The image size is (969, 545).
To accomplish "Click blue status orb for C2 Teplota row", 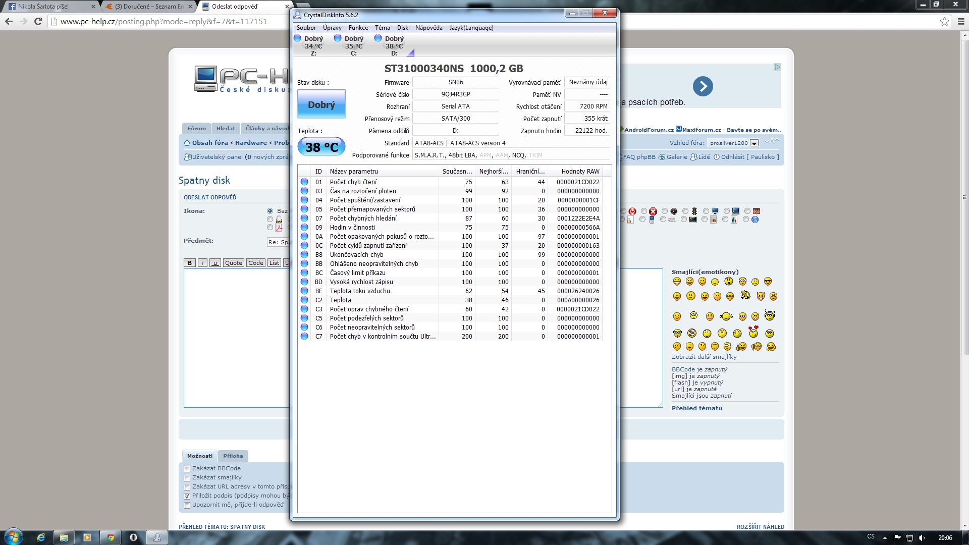I will pyautogui.click(x=304, y=300).
